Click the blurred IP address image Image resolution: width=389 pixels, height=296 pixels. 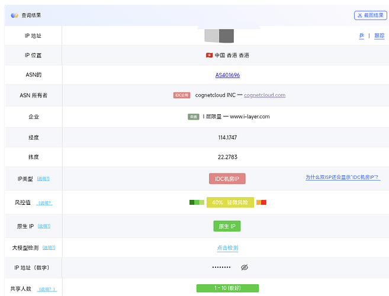click(219, 36)
